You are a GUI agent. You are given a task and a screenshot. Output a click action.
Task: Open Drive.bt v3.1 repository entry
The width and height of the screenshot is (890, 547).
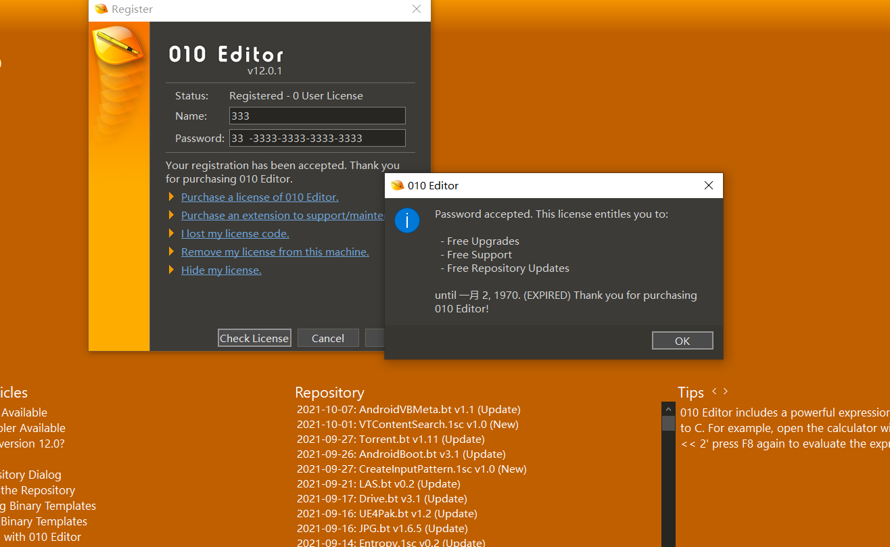pyautogui.click(x=382, y=499)
